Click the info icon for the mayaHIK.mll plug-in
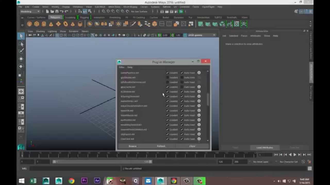The image size is (330, 185). coord(199,110)
